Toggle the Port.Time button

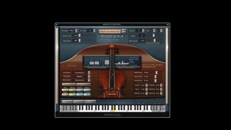click(73, 95)
